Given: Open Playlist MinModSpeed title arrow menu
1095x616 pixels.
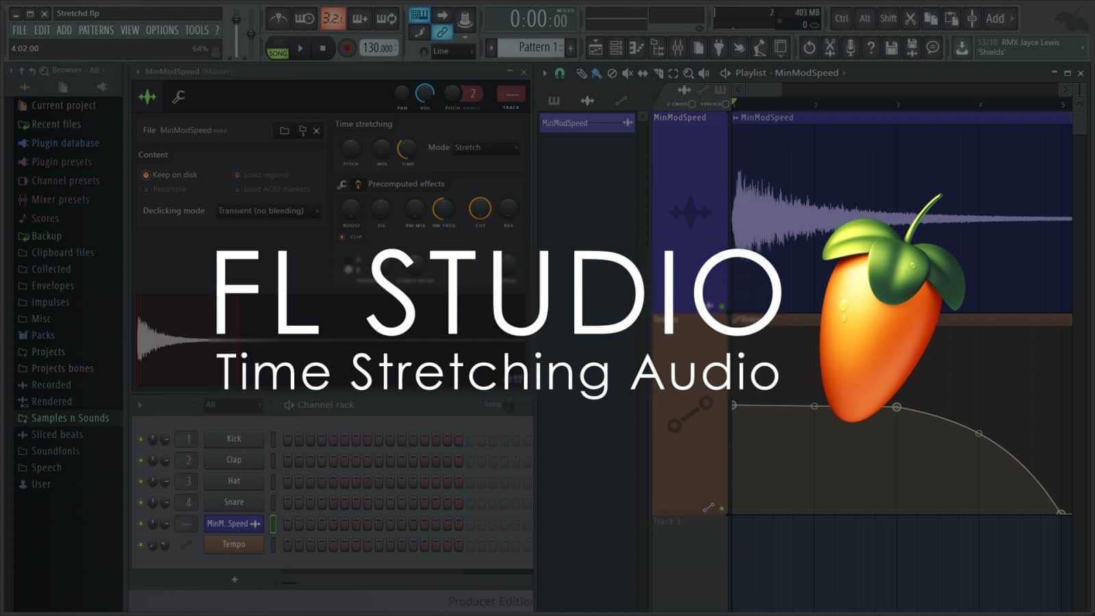Looking at the screenshot, I should 844,73.
